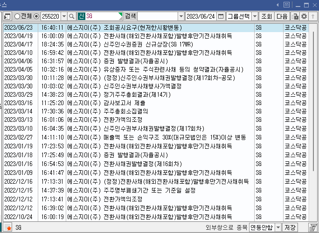Click the green 신 badge icon
The width and height of the screenshot is (319, 233).
[81, 16]
